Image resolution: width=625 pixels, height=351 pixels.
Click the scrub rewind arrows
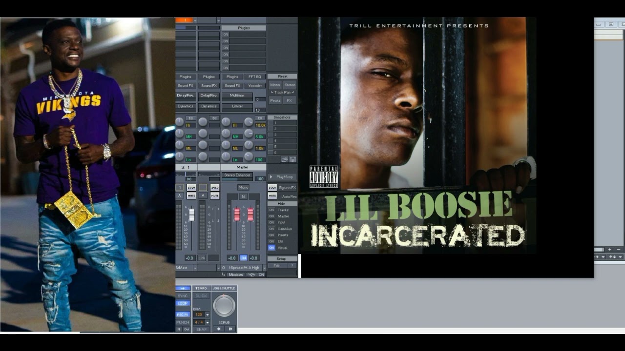(x=218, y=329)
